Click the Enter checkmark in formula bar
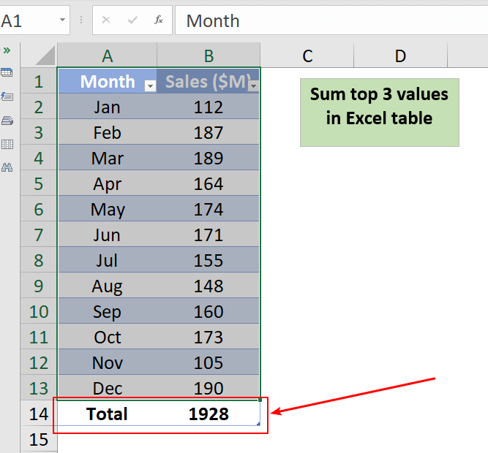 click(x=132, y=20)
